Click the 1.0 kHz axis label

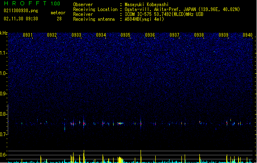coord(3,73)
